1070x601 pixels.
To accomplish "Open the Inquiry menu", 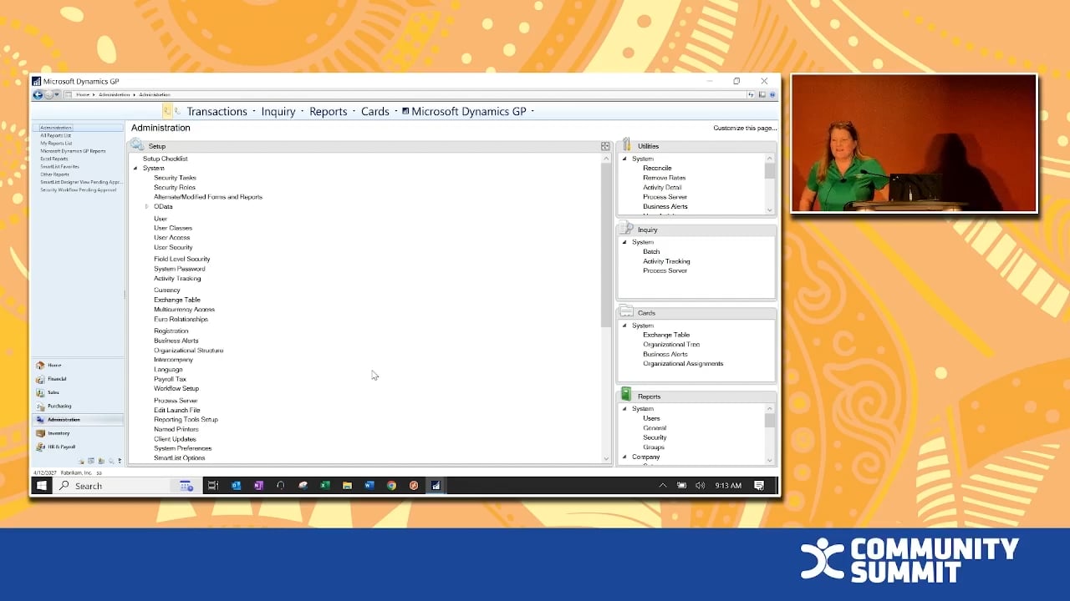I will pos(278,112).
